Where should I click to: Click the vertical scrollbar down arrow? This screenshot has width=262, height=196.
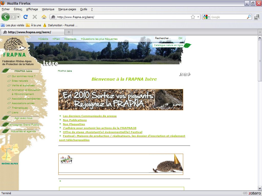[x=260, y=188]
